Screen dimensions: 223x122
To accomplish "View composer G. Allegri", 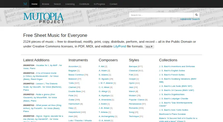I will 103,91.
